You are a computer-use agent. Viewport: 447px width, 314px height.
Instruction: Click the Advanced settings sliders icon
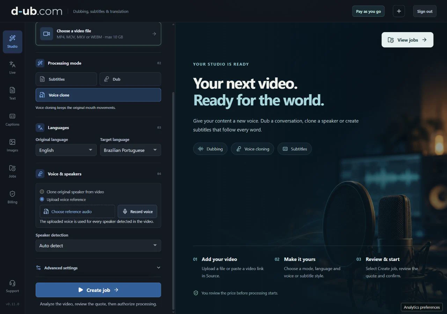coord(38,268)
